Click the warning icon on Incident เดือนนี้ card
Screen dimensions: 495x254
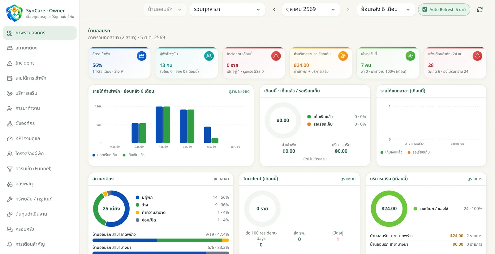[276, 56]
